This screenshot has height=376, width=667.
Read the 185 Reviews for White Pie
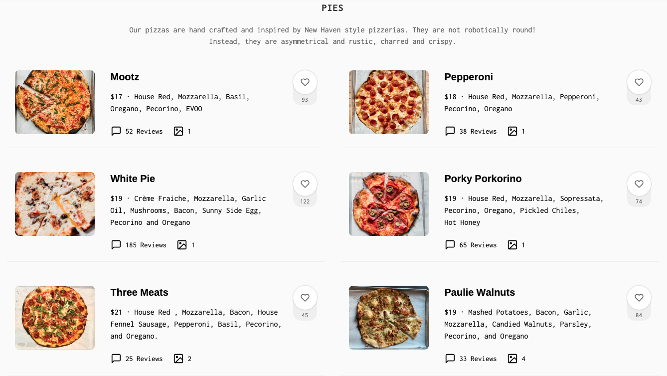146,245
